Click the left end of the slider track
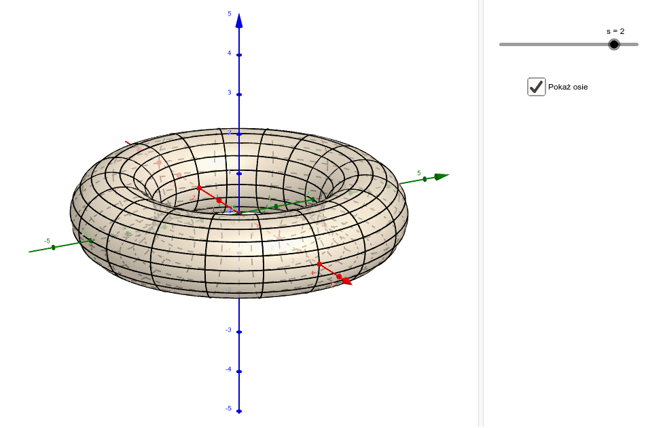The image size is (665, 428). point(501,45)
